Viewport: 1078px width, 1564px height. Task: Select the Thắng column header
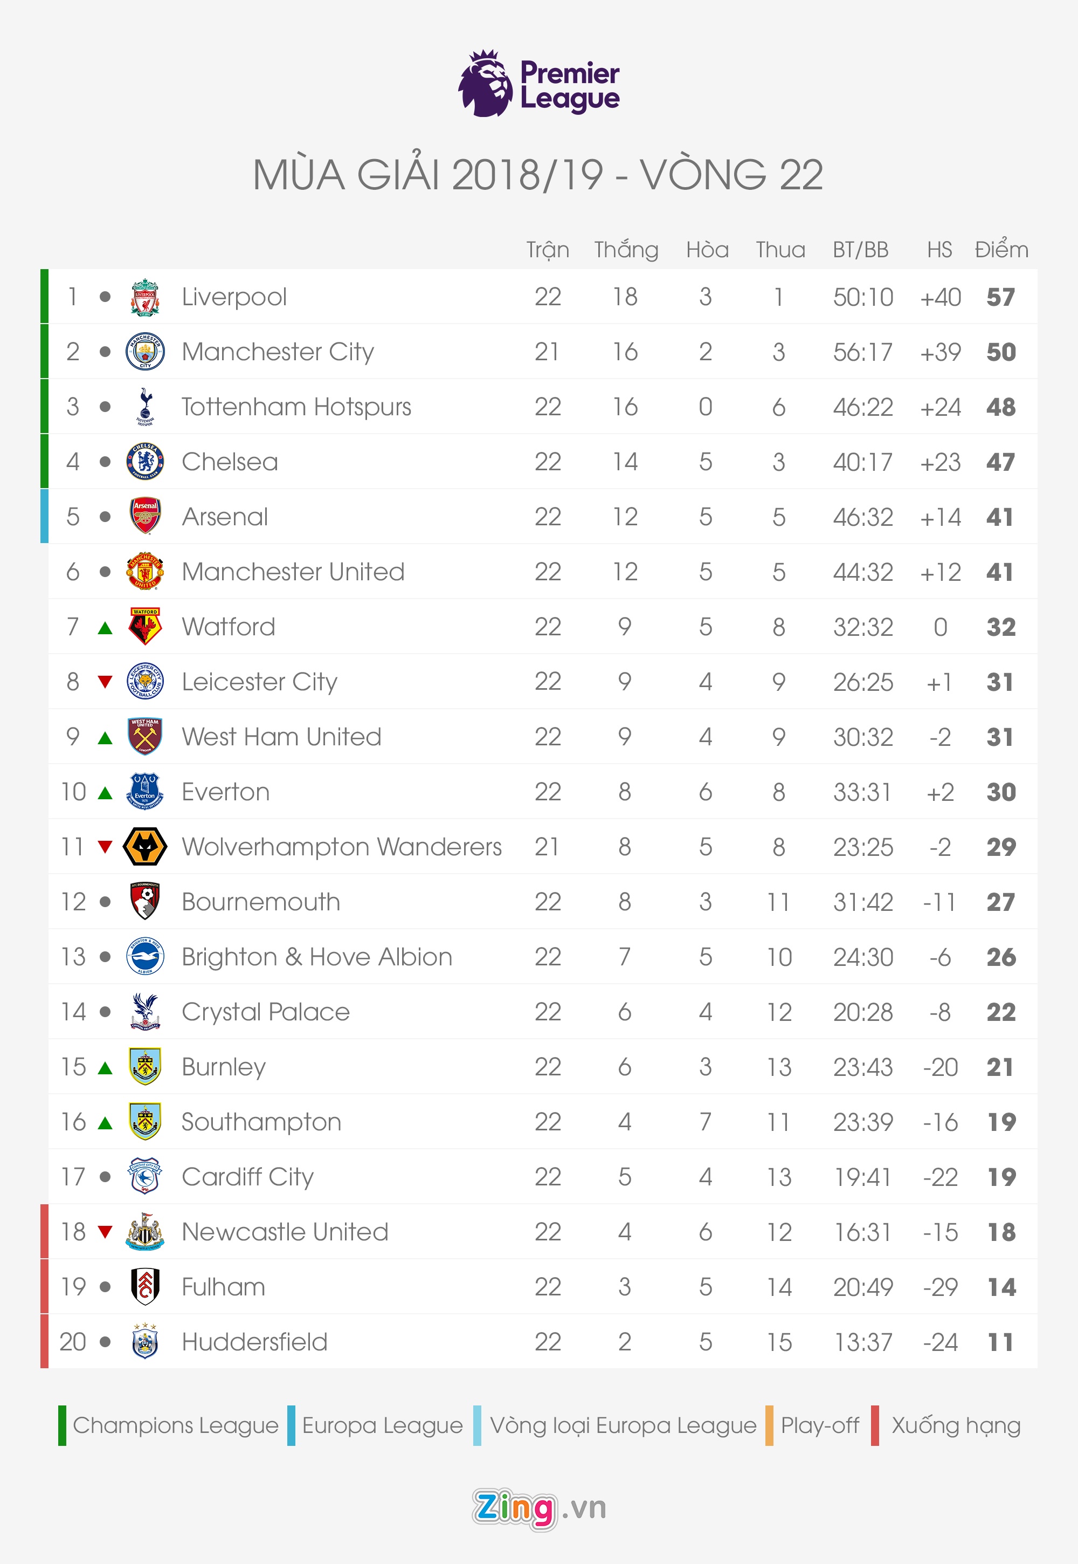pos(626,249)
